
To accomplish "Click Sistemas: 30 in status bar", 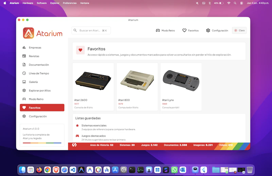I will tap(127, 145).
